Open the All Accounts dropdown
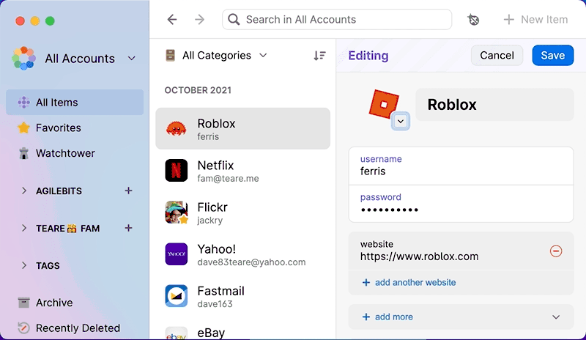This screenshot has height=340, width=586. tap(132, 59)
